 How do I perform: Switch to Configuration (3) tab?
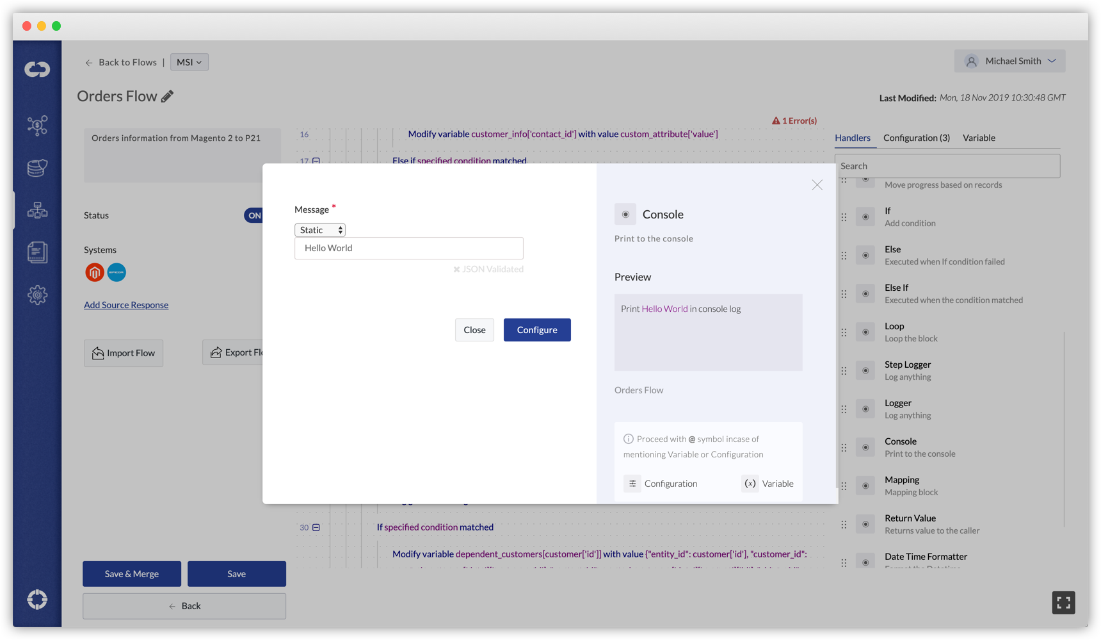point(917,138)
